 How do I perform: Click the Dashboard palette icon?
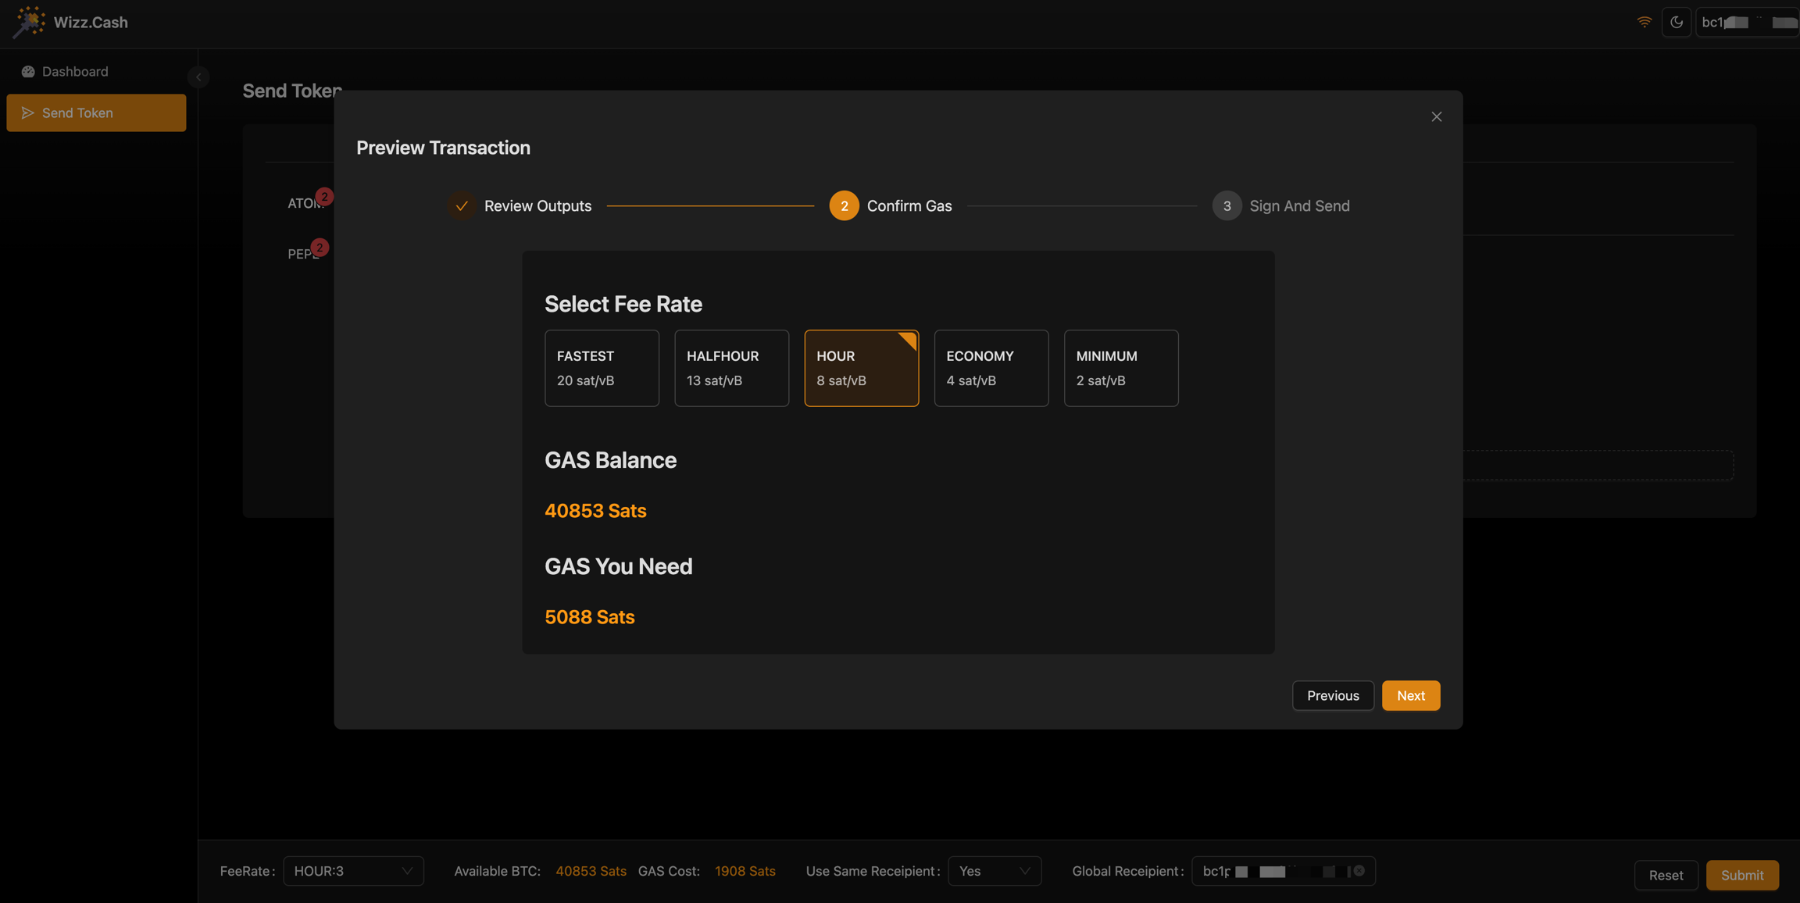point(28,72)
